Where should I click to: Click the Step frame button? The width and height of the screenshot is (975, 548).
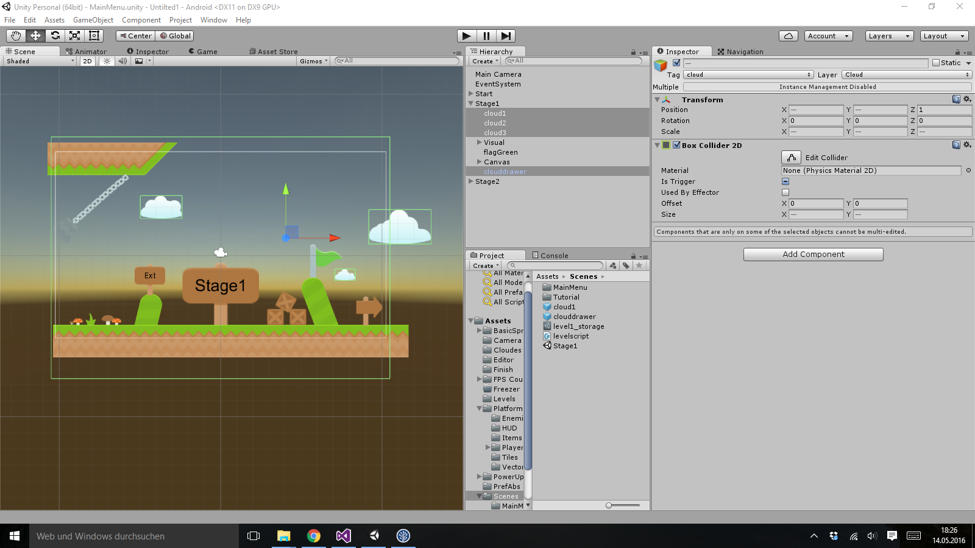506,36
